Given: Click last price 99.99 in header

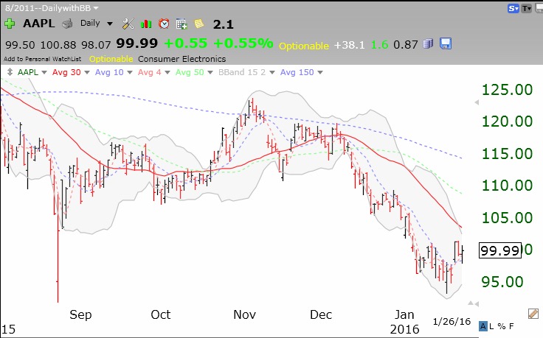Looking at the screenshot, I should click(x=136, y=43).
